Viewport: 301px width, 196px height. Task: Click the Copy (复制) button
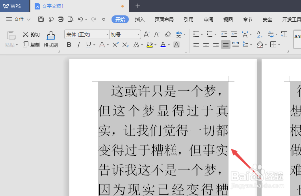point(31,45)
